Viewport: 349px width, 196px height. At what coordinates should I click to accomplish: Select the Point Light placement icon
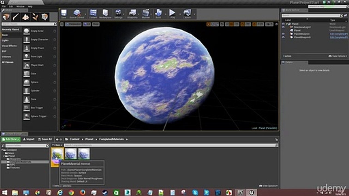pos(26,57)
